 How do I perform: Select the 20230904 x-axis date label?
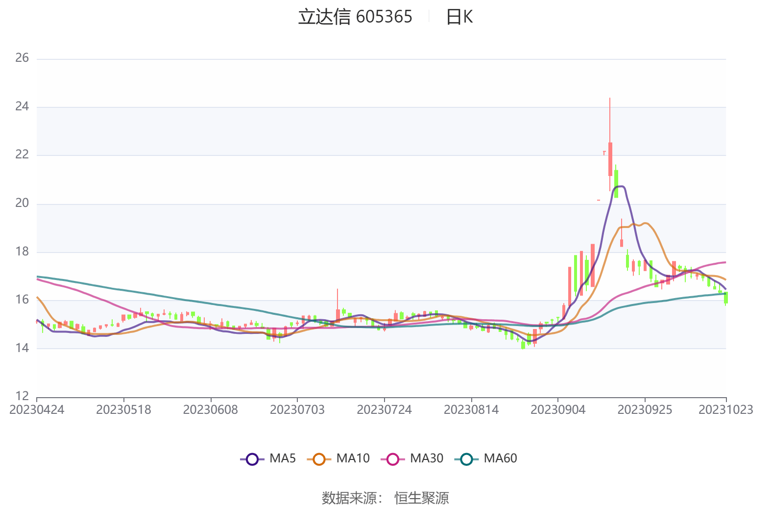click(x=558, y=410)
